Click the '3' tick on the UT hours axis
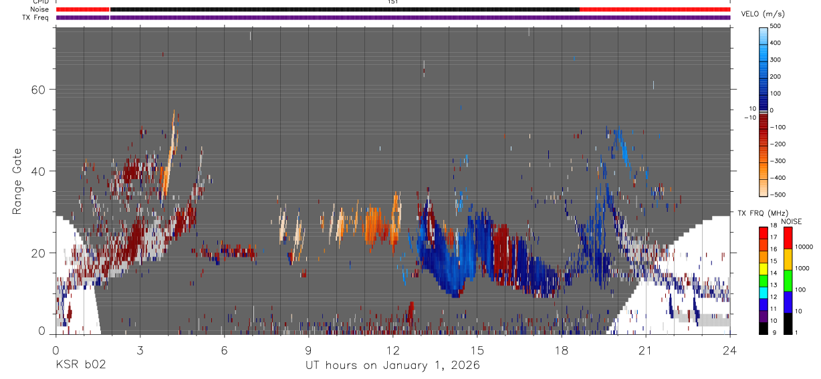Screen dimensions: 821x379 click(140, 350)
